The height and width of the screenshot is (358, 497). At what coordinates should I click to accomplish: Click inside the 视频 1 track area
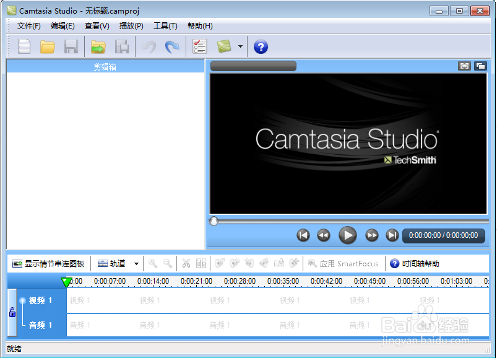[278, 300]
